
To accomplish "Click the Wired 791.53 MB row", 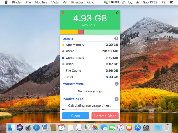I will 90,51.
